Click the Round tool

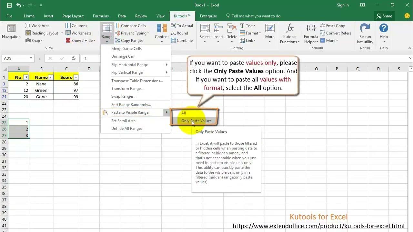pyautogui.click(x=180, y=33)
